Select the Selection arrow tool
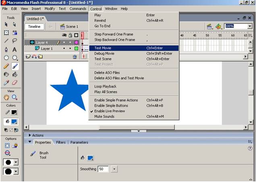This screenshot has height=183, width=257. (6, 24)
